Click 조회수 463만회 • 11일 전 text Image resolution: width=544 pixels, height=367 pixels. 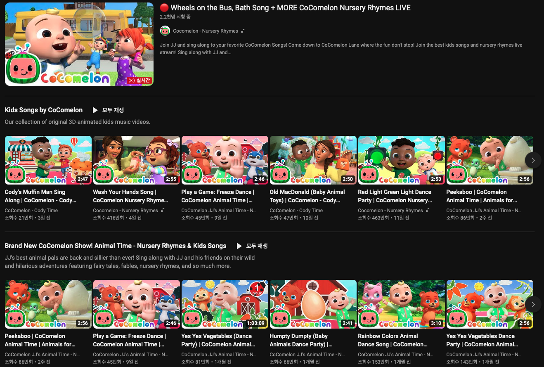(x=384, y=218)
